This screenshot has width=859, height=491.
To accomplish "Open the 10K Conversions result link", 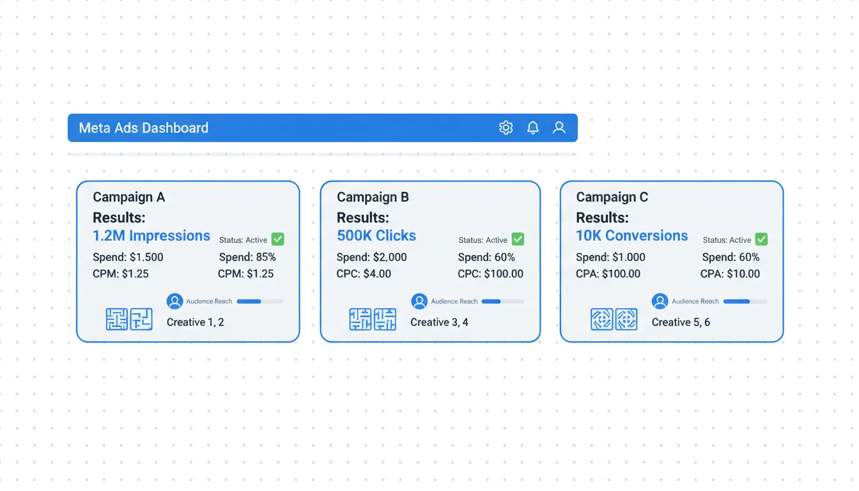I will 631,236.
